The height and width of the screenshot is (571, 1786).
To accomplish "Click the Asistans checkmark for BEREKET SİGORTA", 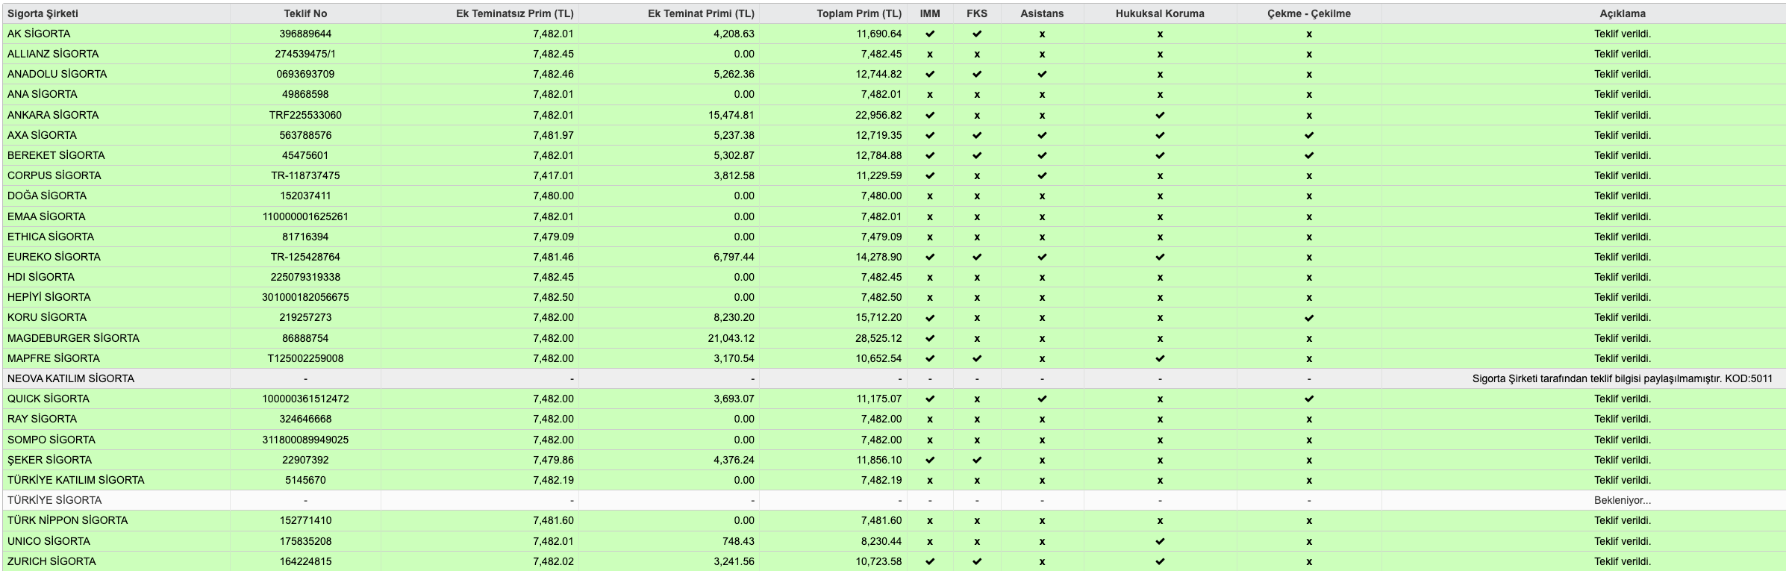I will 1042,155.
